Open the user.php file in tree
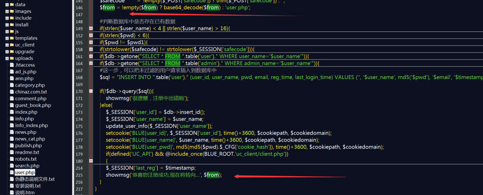This screenshot has width=483, height=195. point(25,172)
